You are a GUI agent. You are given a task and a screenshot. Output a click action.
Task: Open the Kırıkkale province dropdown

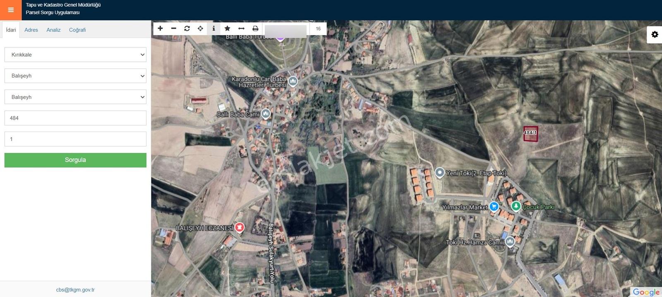(x=75, y=54)
